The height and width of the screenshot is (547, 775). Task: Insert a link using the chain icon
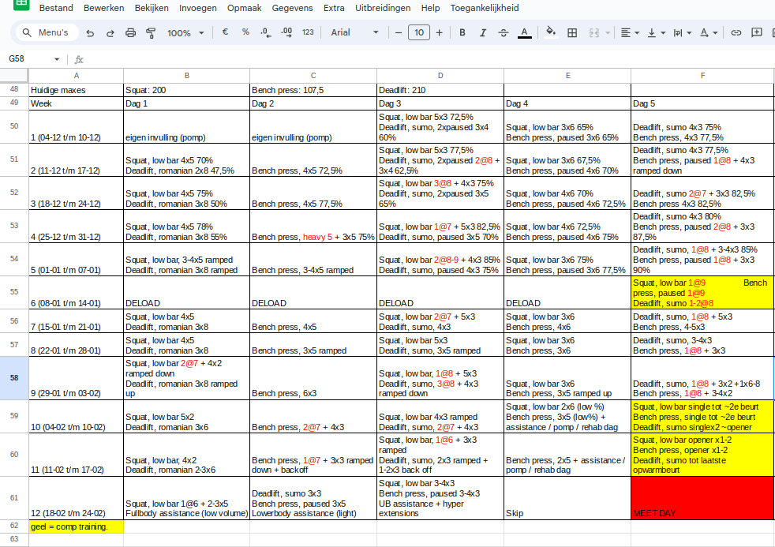click(x=736, y=33)
